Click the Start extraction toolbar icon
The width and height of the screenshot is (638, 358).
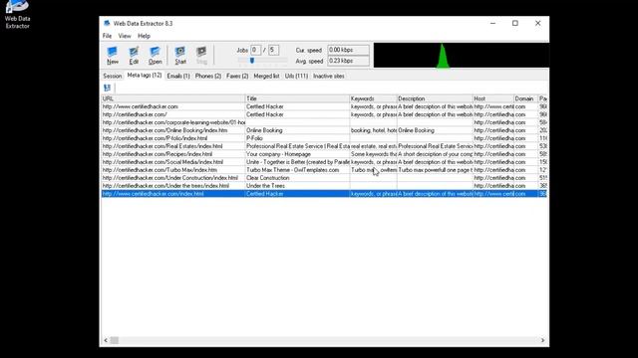(180, 56)
